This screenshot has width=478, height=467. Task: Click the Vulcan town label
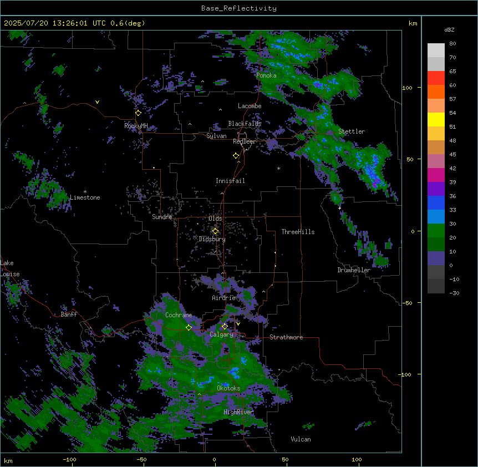(301, 439)
